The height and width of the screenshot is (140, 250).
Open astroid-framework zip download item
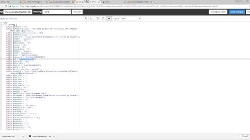(x=42, y=136)
